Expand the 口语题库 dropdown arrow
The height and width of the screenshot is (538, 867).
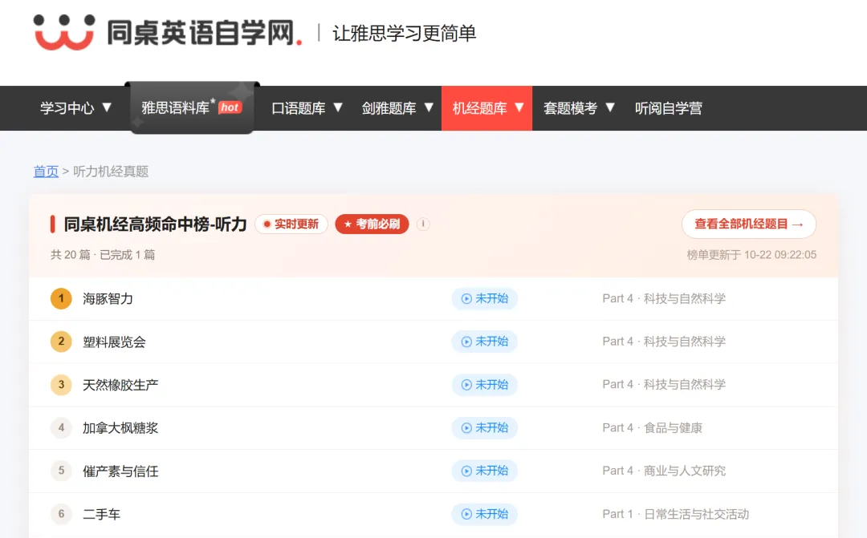pyautogui.click(x=338, y=107)
